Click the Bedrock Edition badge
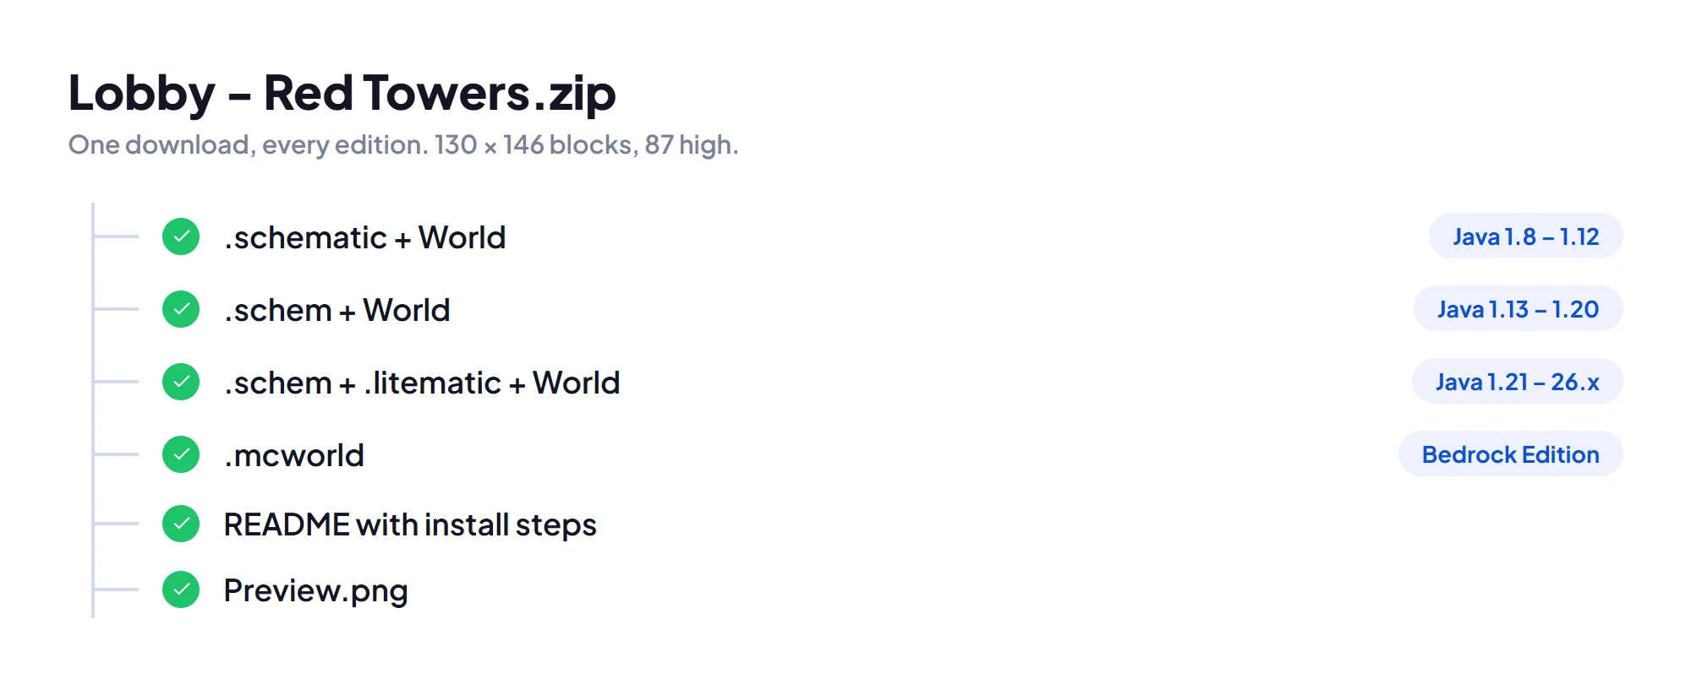1691x679 pixels. pos(1510,454)
